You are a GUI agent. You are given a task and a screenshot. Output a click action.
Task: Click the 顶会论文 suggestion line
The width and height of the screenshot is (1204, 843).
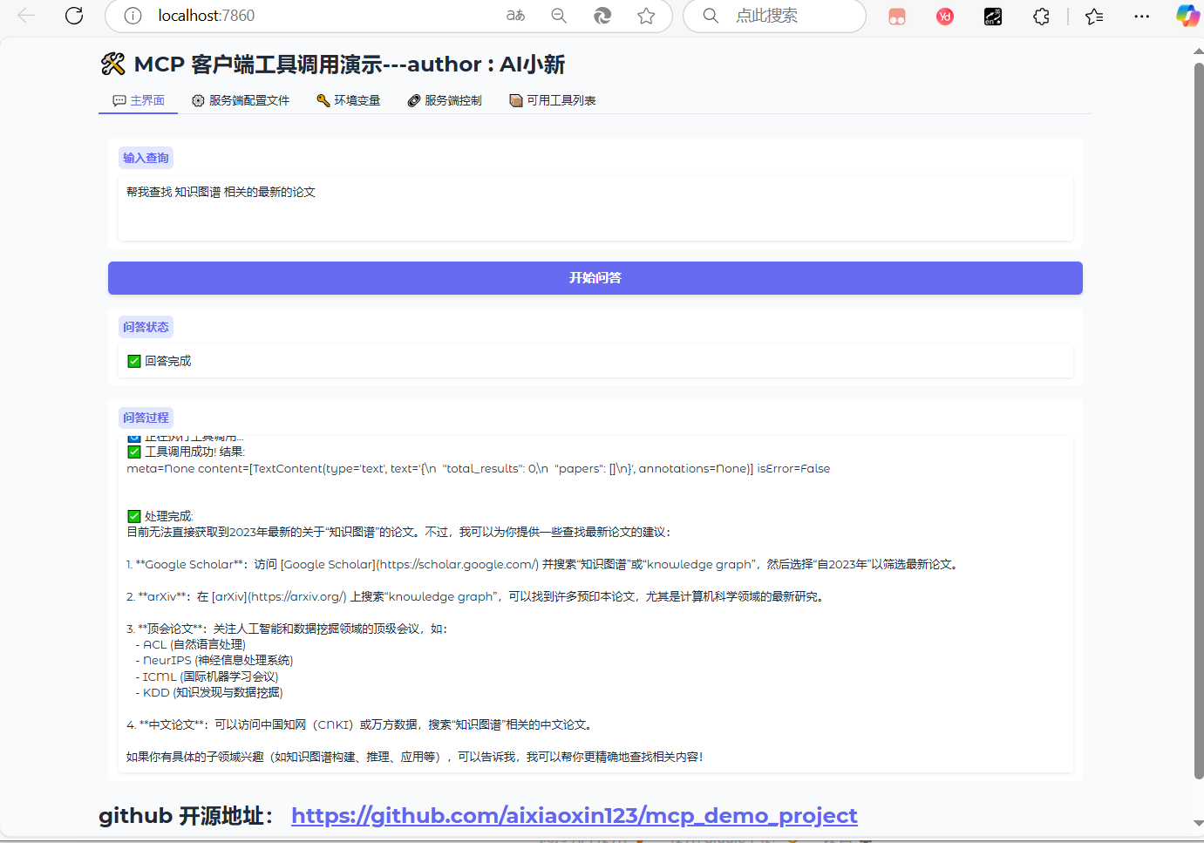pyautogui.click(x=287, y=629)
